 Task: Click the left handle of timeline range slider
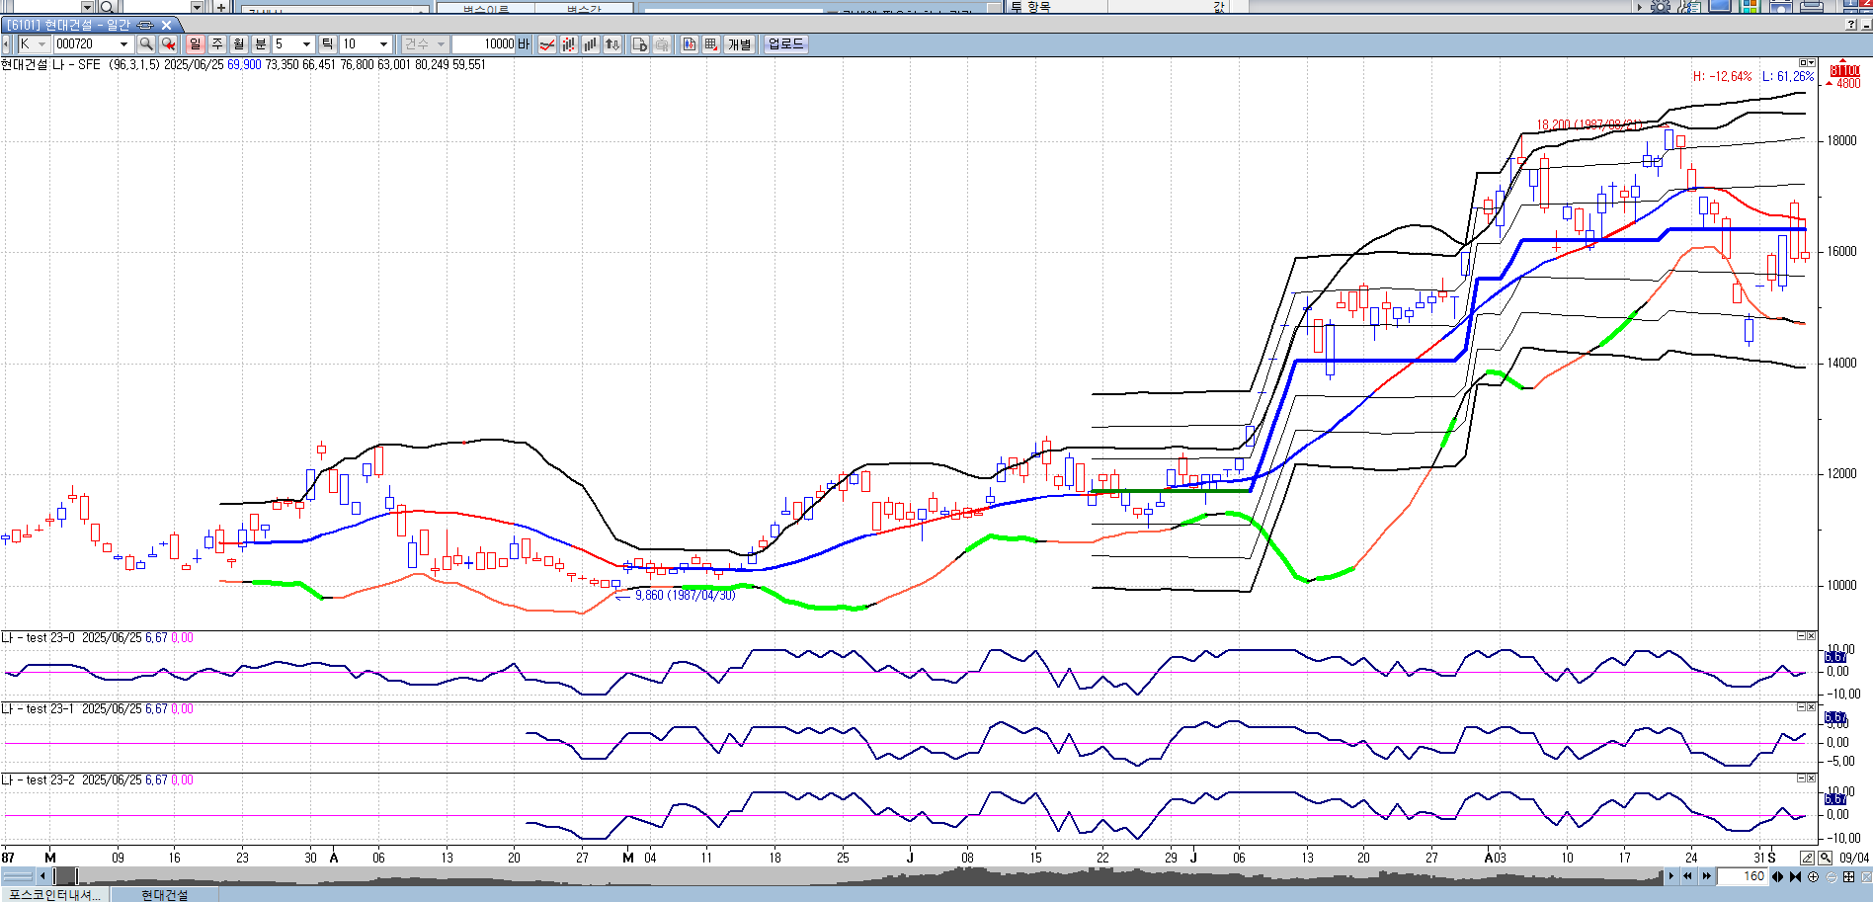[x=55, y=876]
